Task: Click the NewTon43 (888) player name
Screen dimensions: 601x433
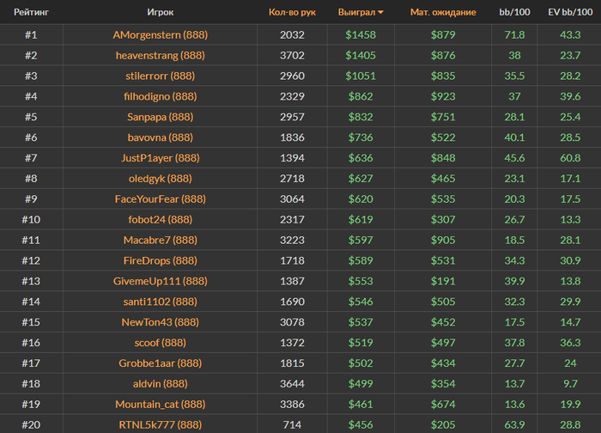Action: pos(160,322)
